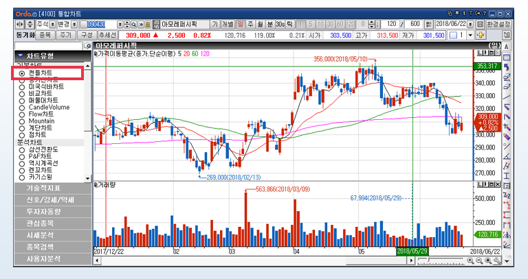528x279 pixels.
Task: Switch to weekly 주 period button
Action: coord(250,24)
